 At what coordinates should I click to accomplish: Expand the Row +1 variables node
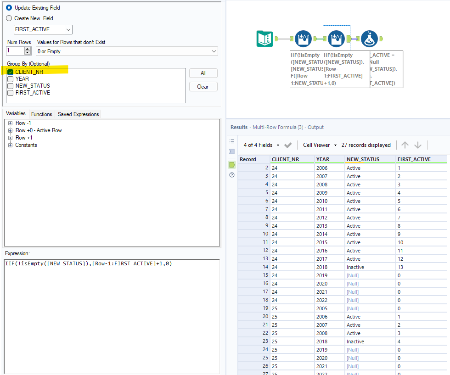click(x=10, y=138)
